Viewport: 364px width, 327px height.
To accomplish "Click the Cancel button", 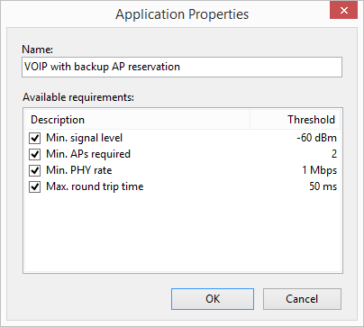I will pos(302,299).
